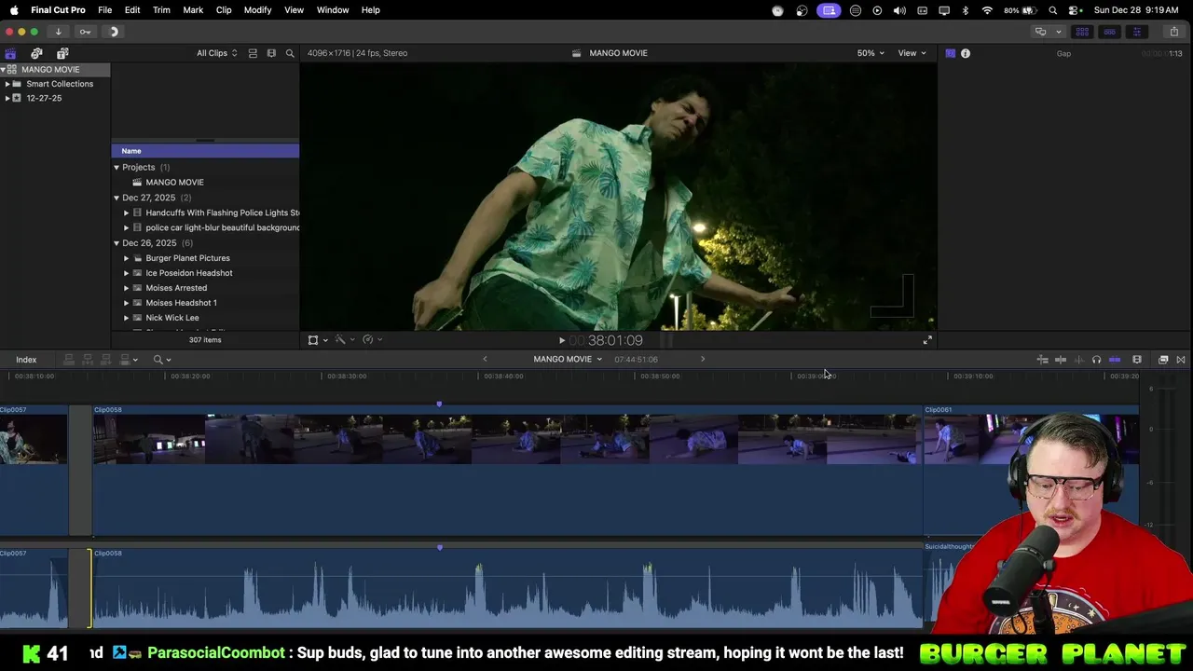Image resolution: width=1193 pixels, height=671 pixels.
Task: Open timeline clip appearance options
Action: 1137,360
